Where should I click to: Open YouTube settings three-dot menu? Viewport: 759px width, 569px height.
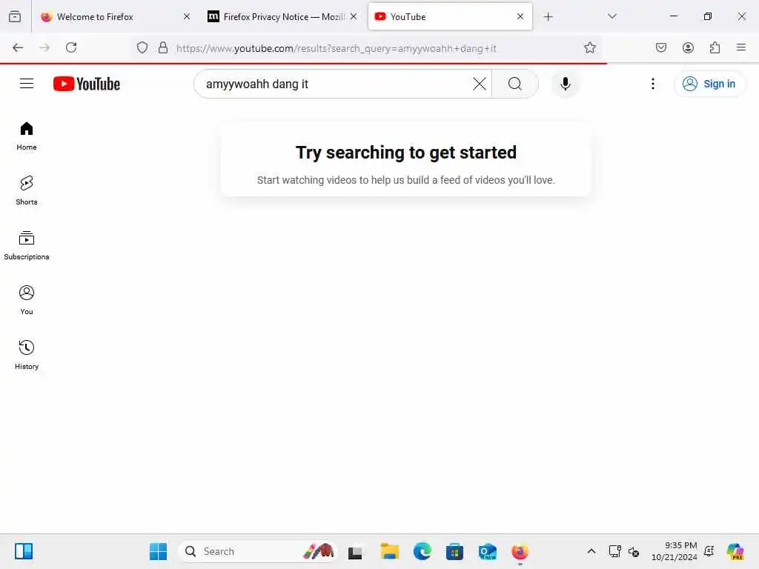pyautogui.click(x=652, y=84)
